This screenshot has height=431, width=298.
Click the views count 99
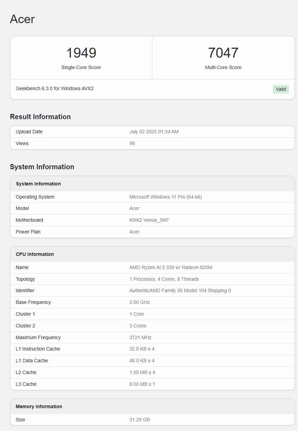coord(132,143)
